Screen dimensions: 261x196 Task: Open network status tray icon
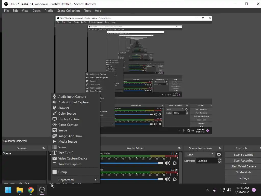point(223,190)
